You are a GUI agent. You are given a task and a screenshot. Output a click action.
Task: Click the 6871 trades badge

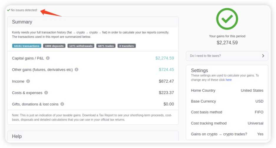106,46
